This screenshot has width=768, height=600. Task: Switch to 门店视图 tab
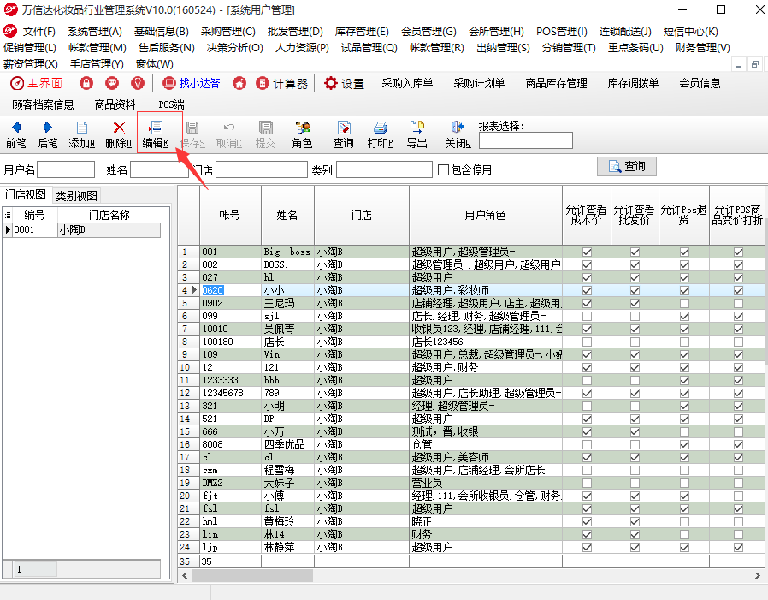[26, 194]
